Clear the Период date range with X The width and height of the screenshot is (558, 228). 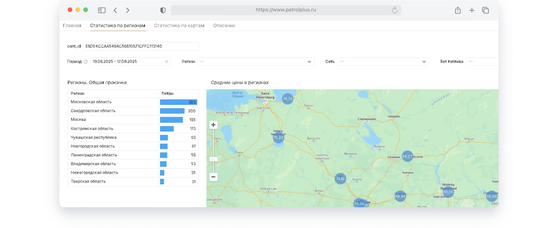click(166, 62)
